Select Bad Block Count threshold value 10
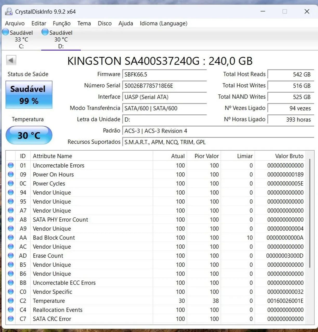 point(250,238)
